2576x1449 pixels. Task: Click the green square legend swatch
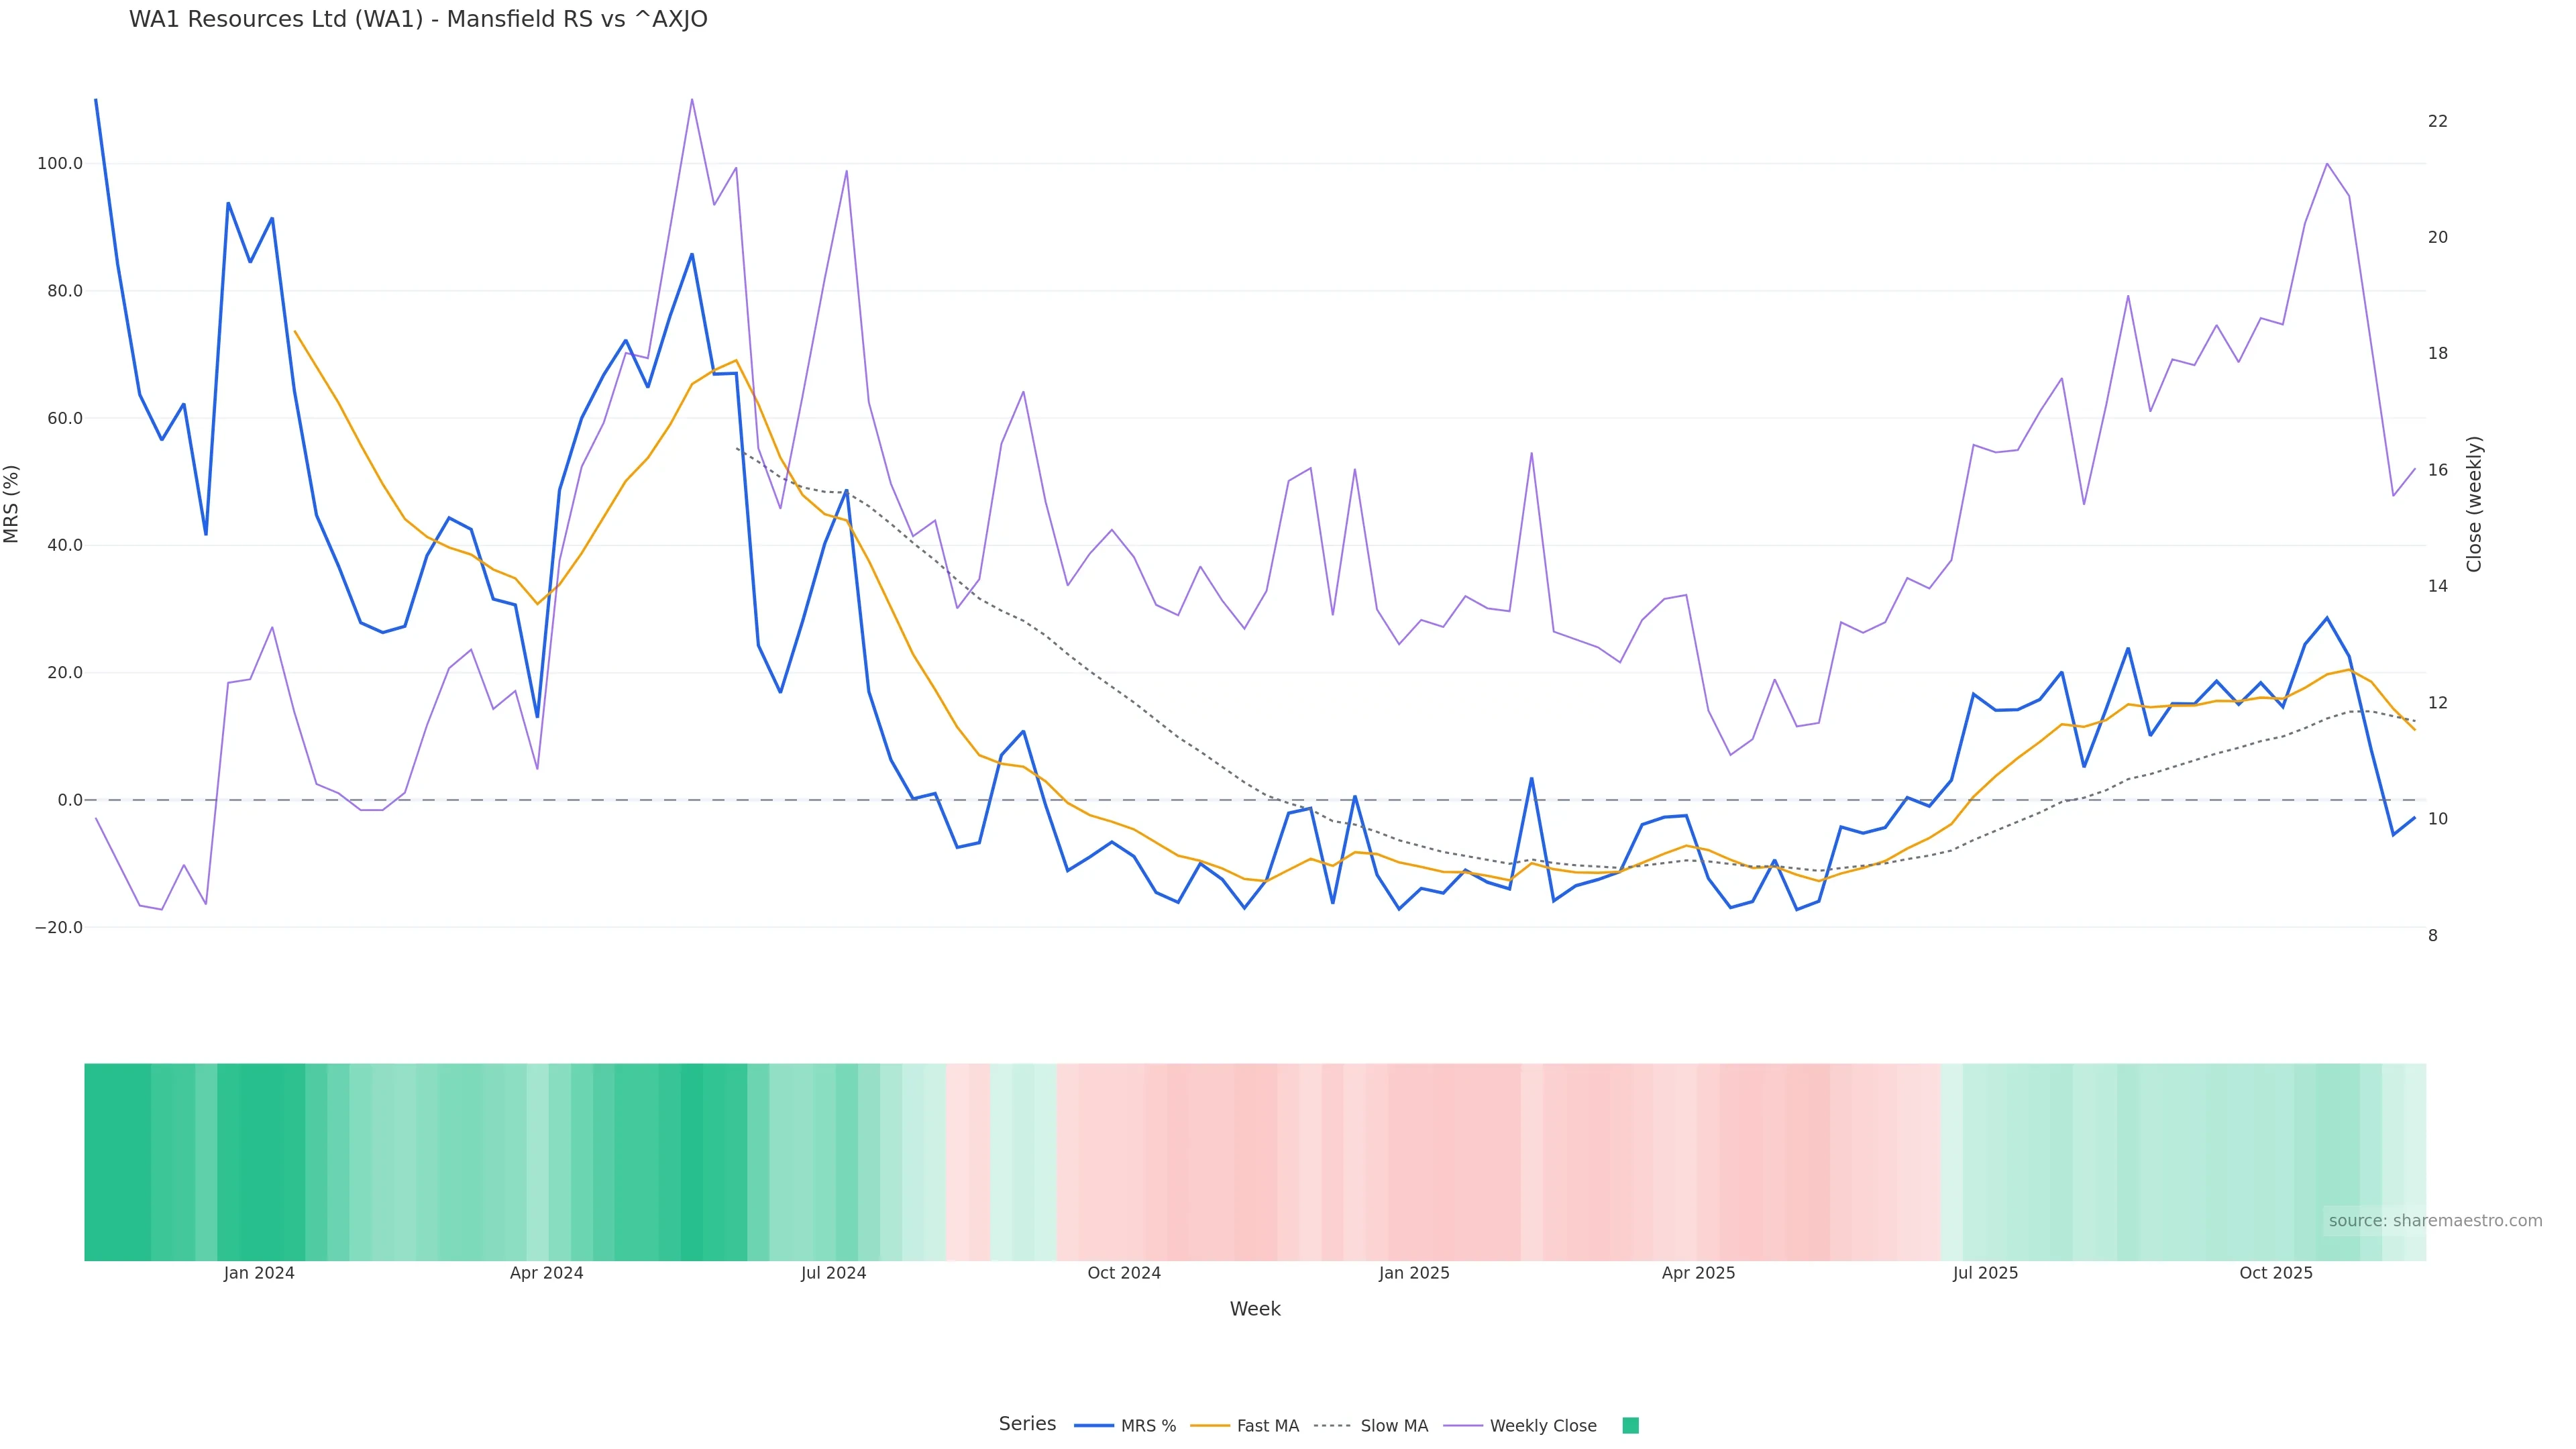(1630, 1426)
